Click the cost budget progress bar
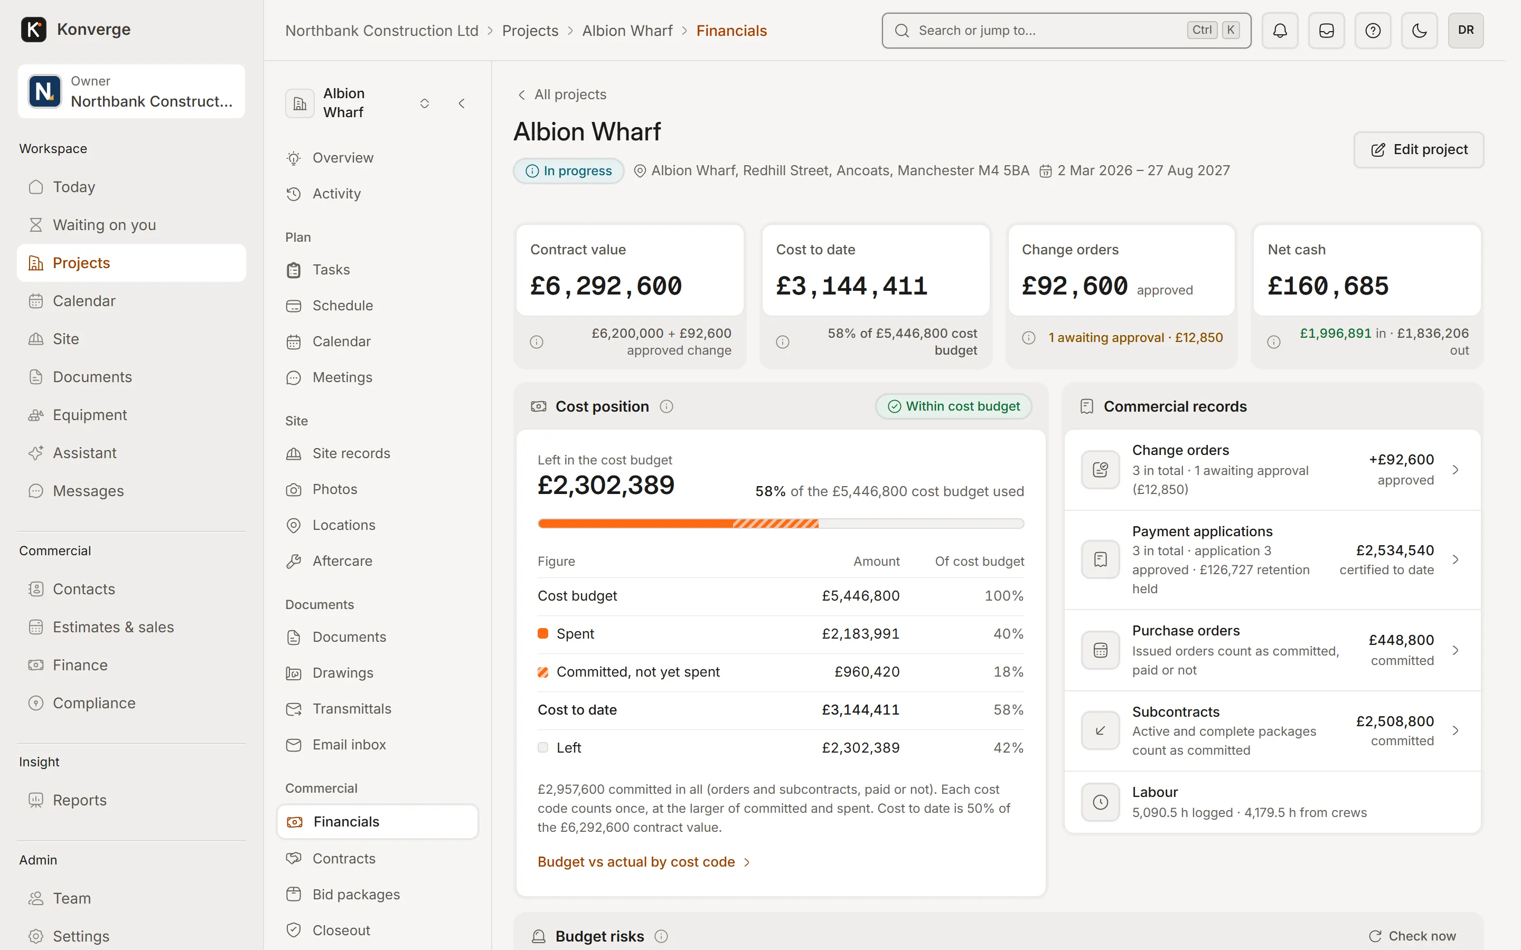This screenshot has height=950, width=1521. [x=781, y=524]
